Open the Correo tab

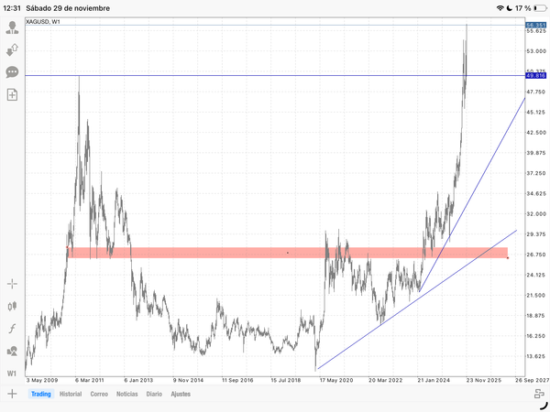click(99, 394)
